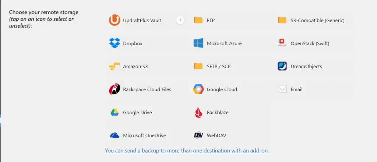Choose the Backblaze flame icon
Screen dimensions: 377x162
coord(198,113)
